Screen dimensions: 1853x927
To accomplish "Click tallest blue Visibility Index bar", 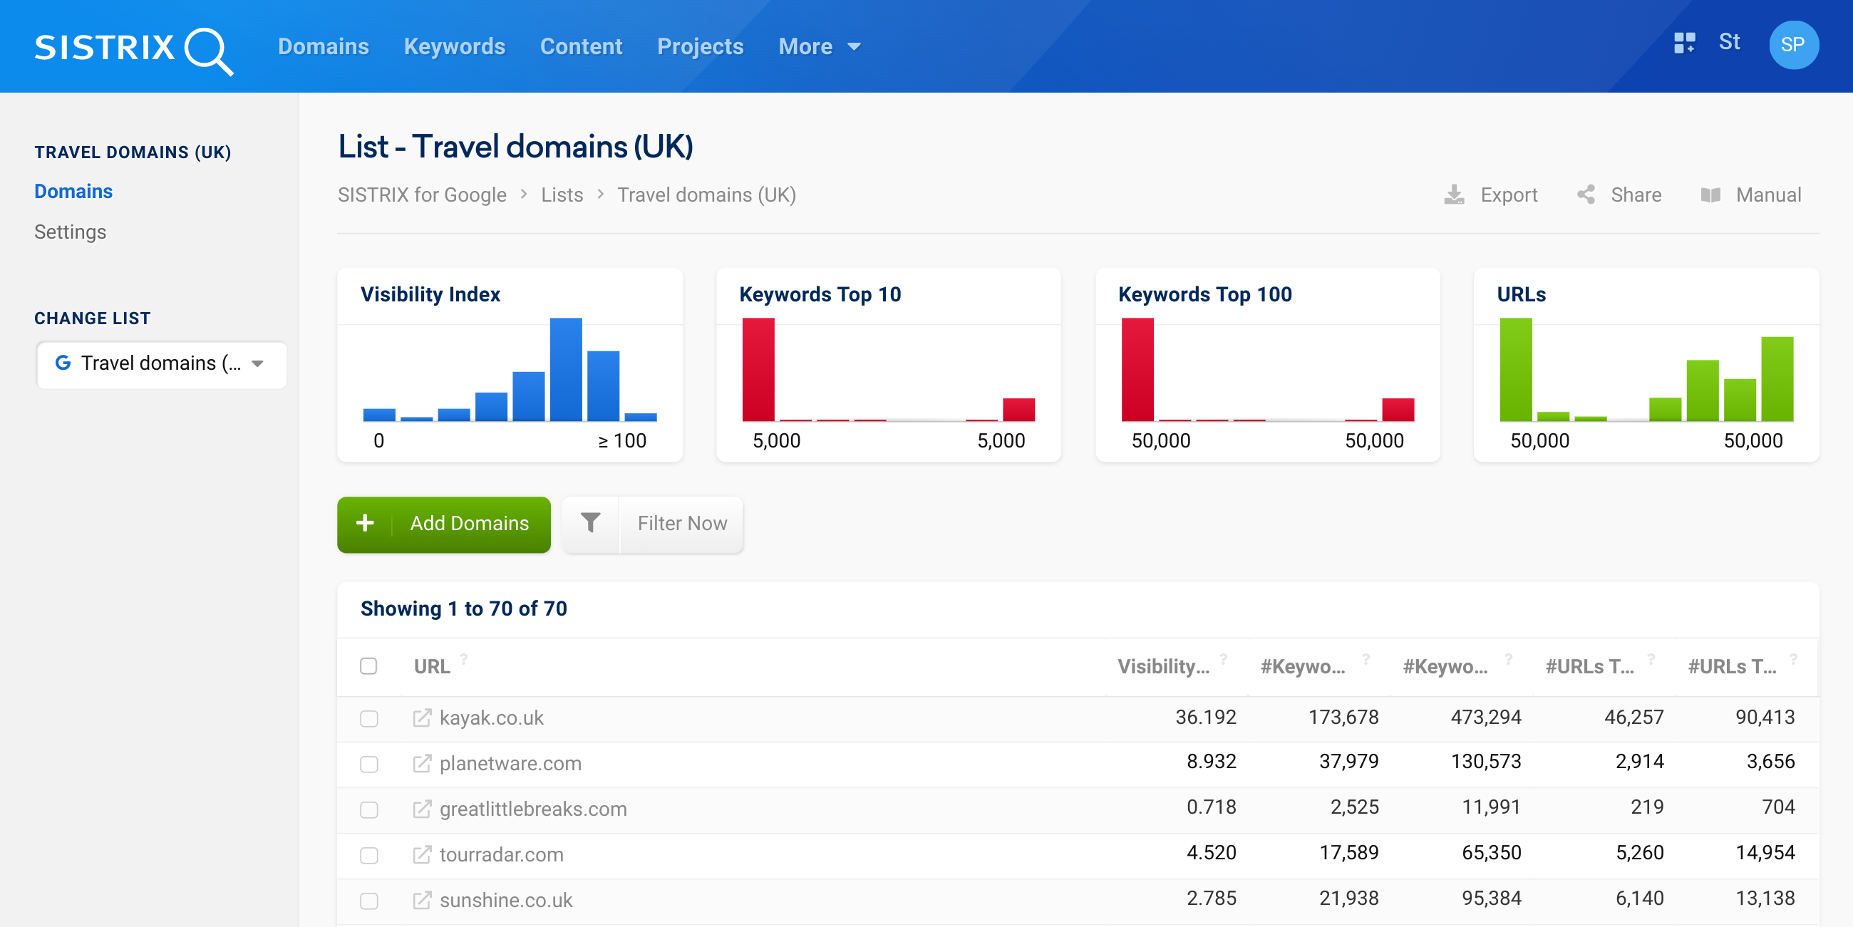I will [566, 369].
